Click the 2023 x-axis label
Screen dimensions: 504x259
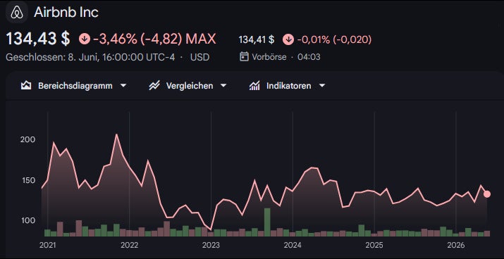[x=211, y=246]
